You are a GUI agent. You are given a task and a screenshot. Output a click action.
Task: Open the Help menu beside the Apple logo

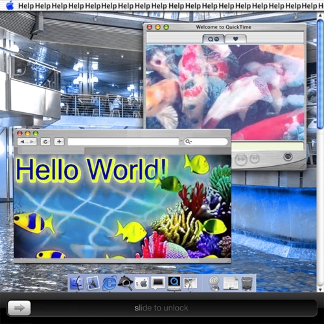pos(26,6)
